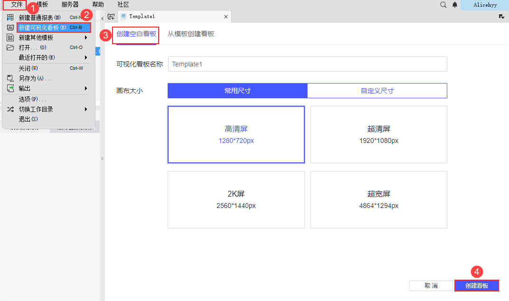Click the Save As (另存为) icon
The height and width of the screenshot is (301, 509).
9,78
